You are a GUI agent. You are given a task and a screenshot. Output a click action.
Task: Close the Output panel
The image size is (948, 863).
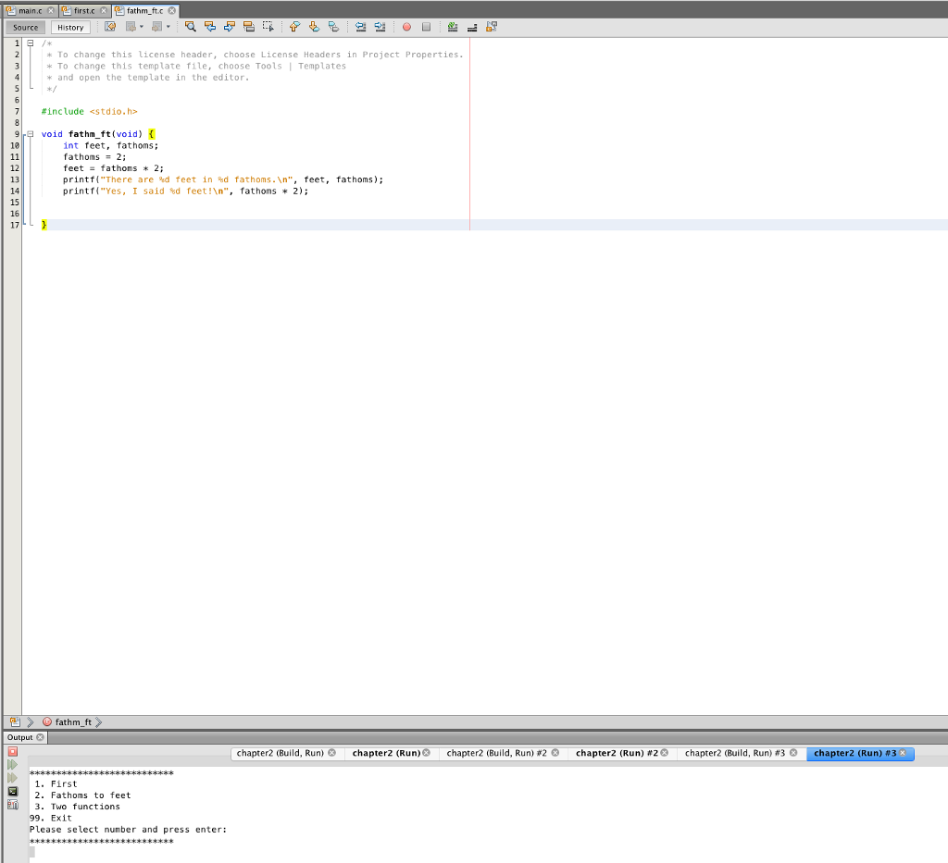pyautogui.click(x=41, y=737)
